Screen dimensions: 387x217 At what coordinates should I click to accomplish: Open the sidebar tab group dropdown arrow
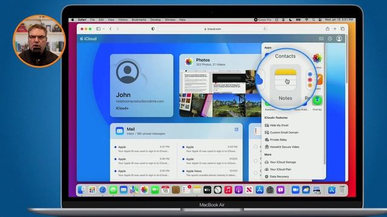[103, 29]
